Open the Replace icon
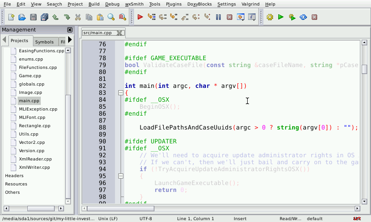This screenshot has height=222, width=371. pyautogui.click(x=122, y=17)
